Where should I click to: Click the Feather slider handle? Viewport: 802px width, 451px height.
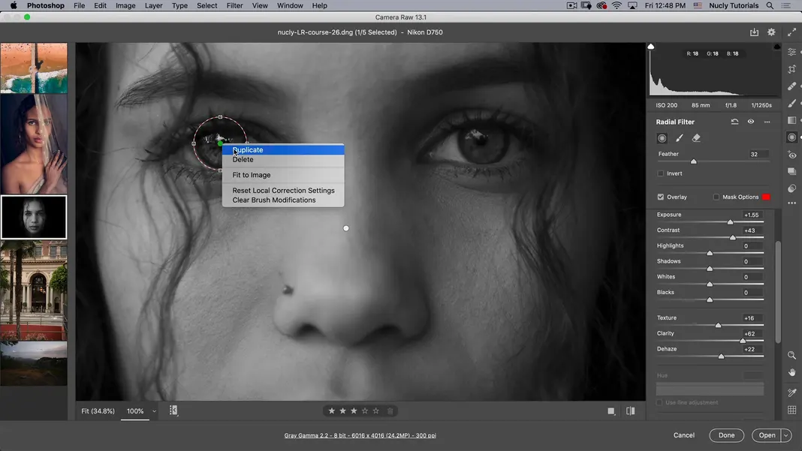pos(694,161)
